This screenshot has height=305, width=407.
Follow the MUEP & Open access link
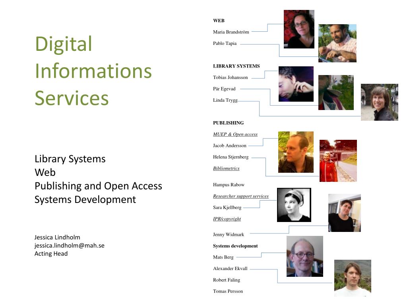click(235, 134)
